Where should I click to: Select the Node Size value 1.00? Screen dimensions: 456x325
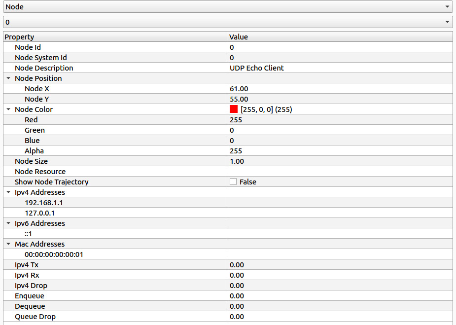(237, 161)
